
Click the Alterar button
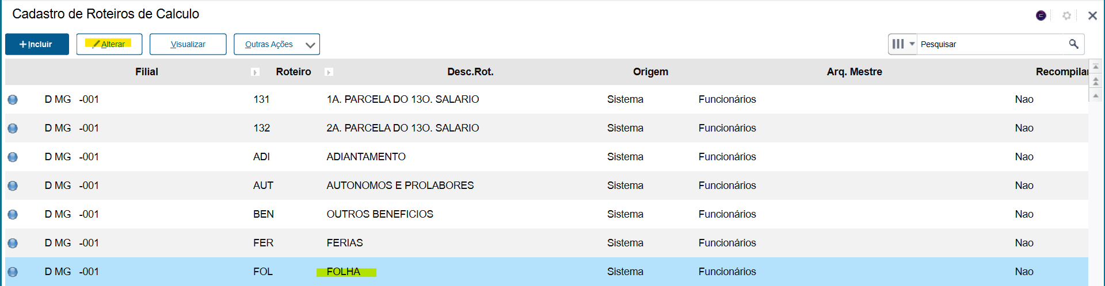pyautogui.click(x=109, y=44)
